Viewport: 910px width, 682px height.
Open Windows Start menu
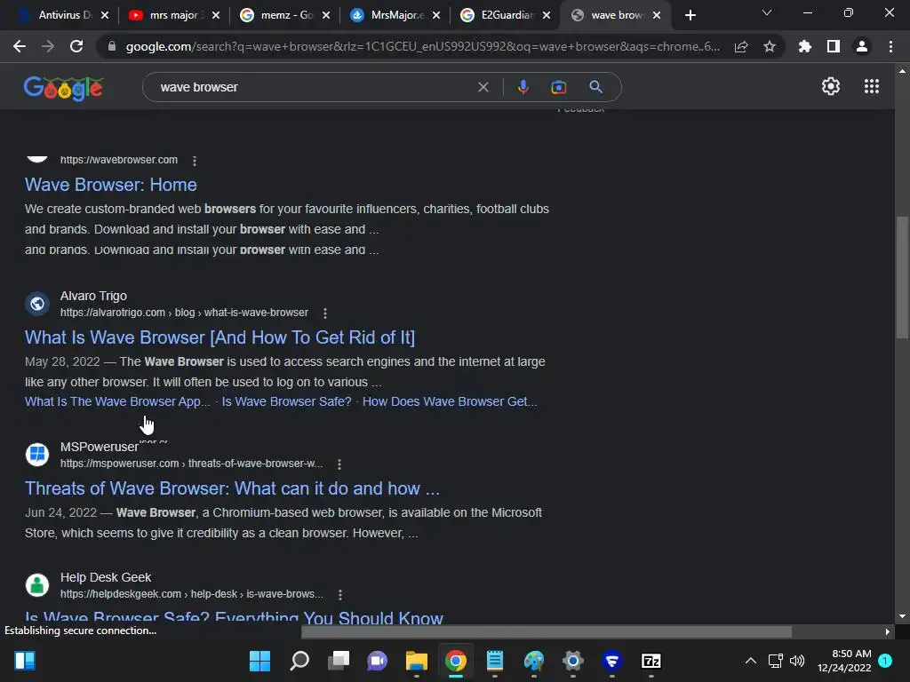click(x=259, y=661)
